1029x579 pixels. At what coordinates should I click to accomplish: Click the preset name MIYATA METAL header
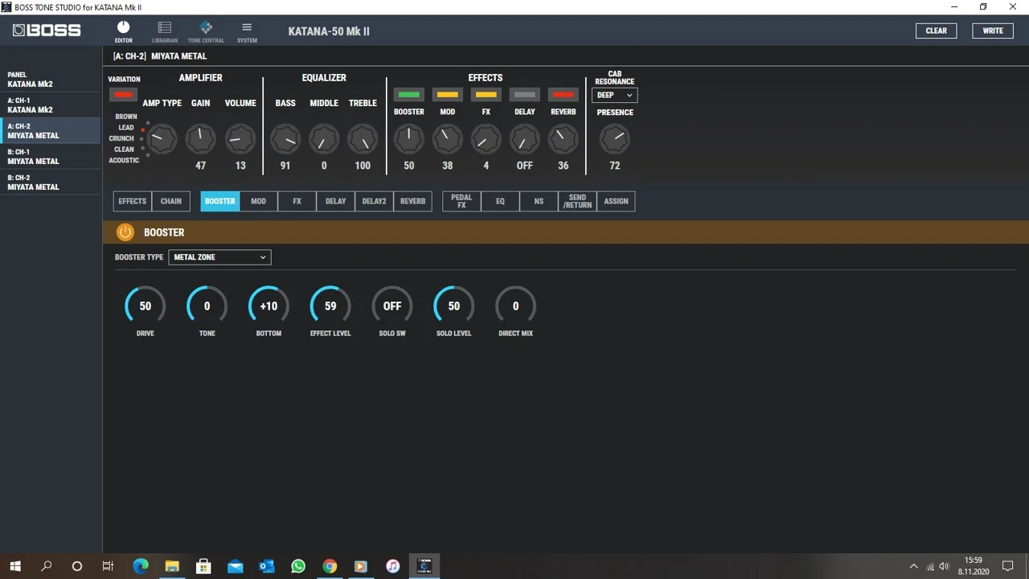coord(178,56)
